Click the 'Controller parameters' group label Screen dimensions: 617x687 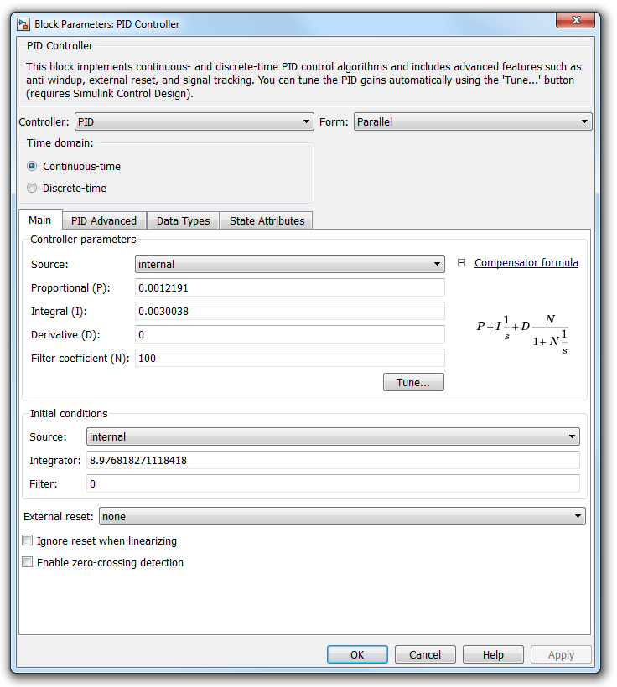[83, 240]
